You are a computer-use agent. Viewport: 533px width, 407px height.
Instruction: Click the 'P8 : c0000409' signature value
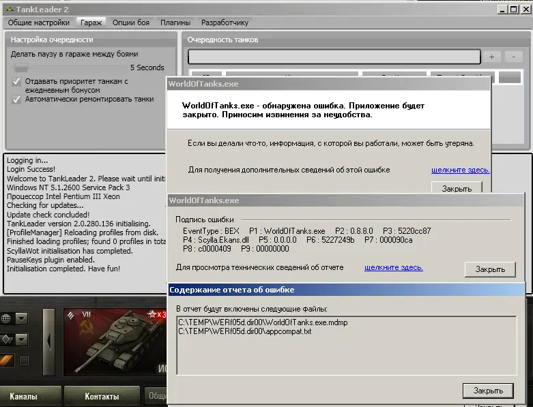point(207,249)
